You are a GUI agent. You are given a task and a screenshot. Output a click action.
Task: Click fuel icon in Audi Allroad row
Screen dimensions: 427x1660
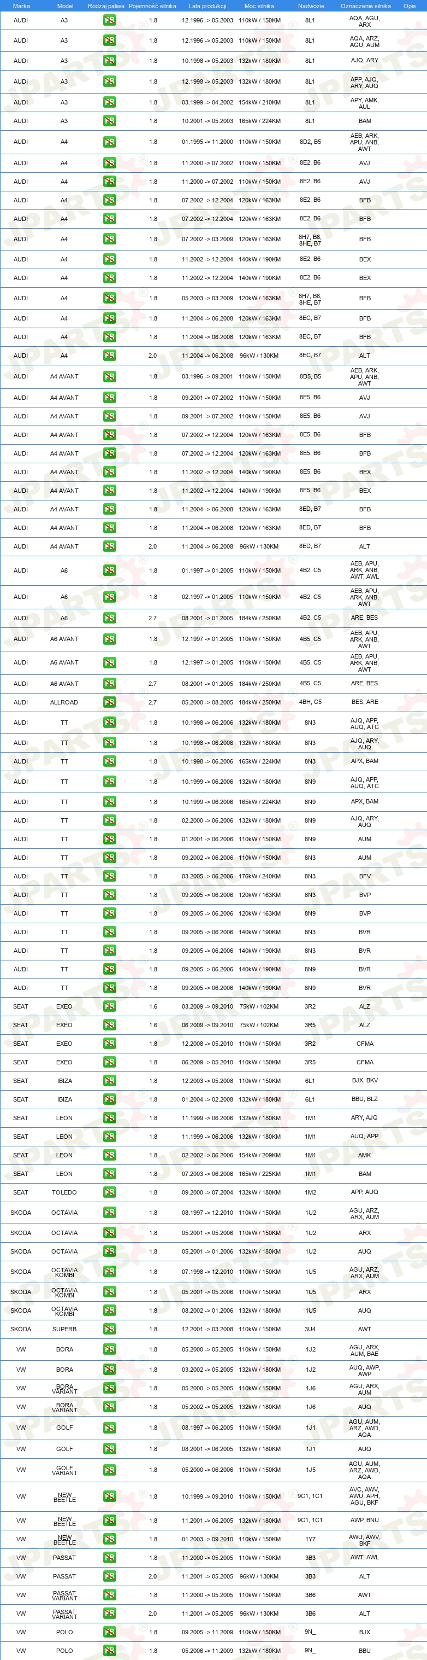click(109, 702)
